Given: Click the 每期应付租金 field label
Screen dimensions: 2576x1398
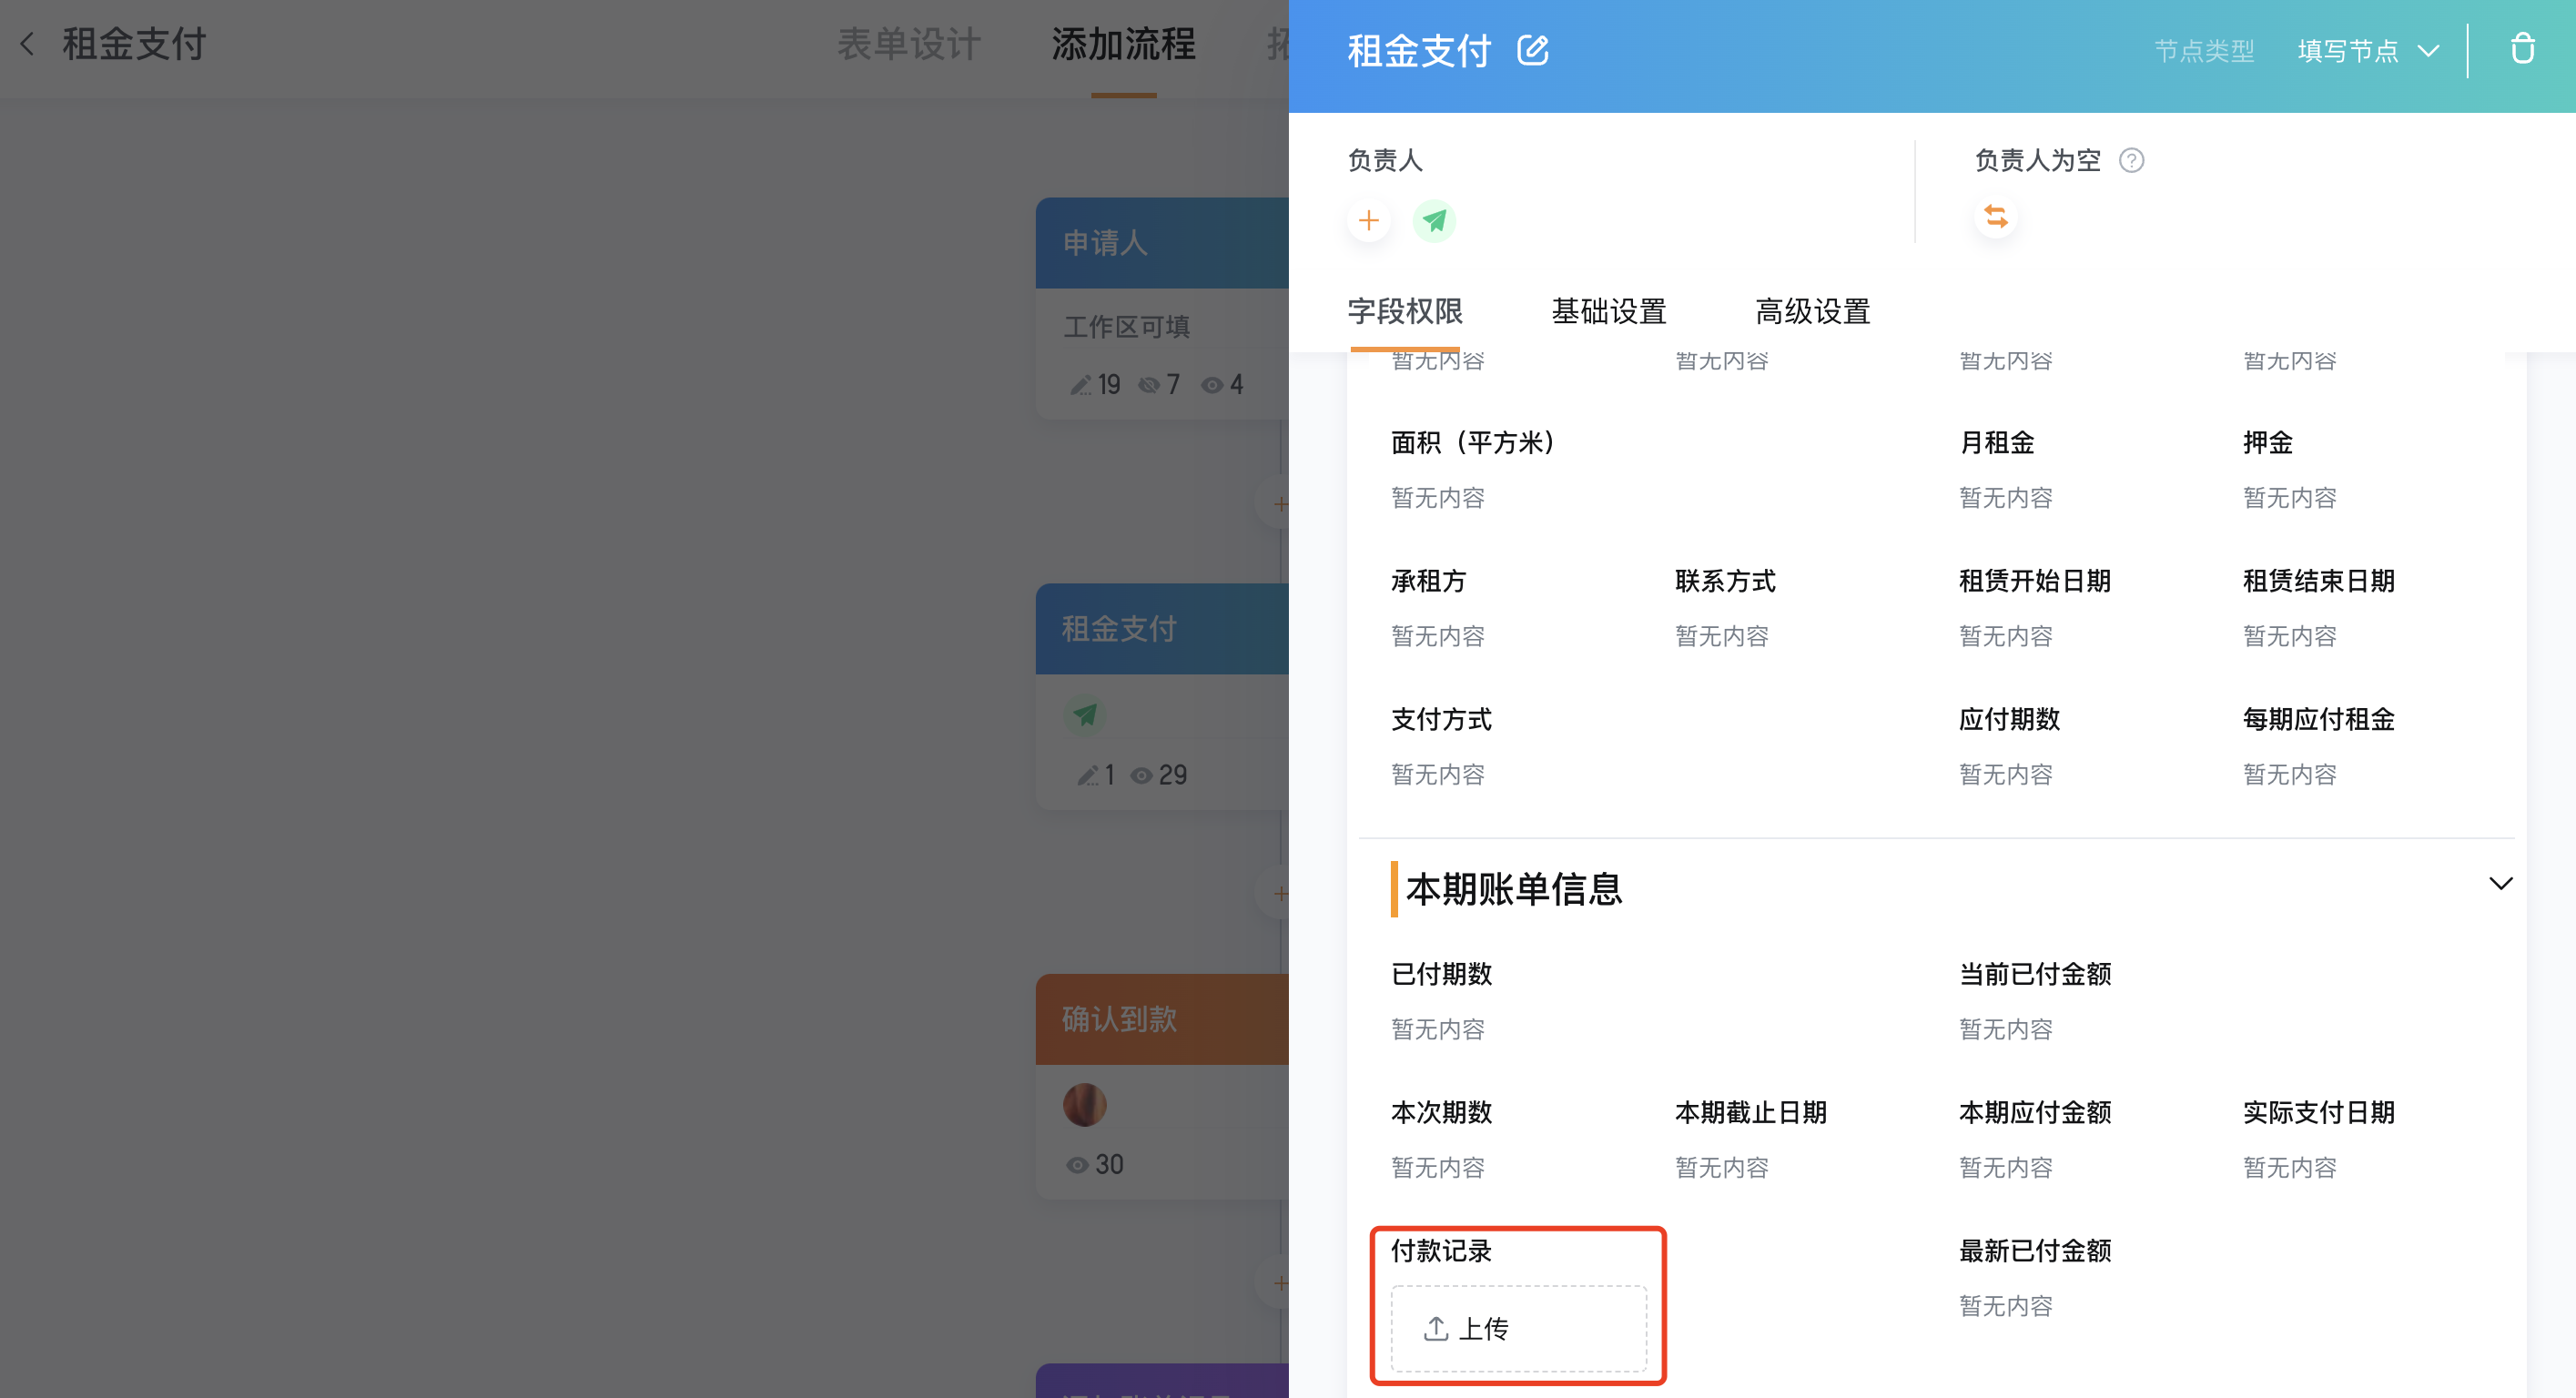Looking at the screenshot, I should (x=2319, y=719).
